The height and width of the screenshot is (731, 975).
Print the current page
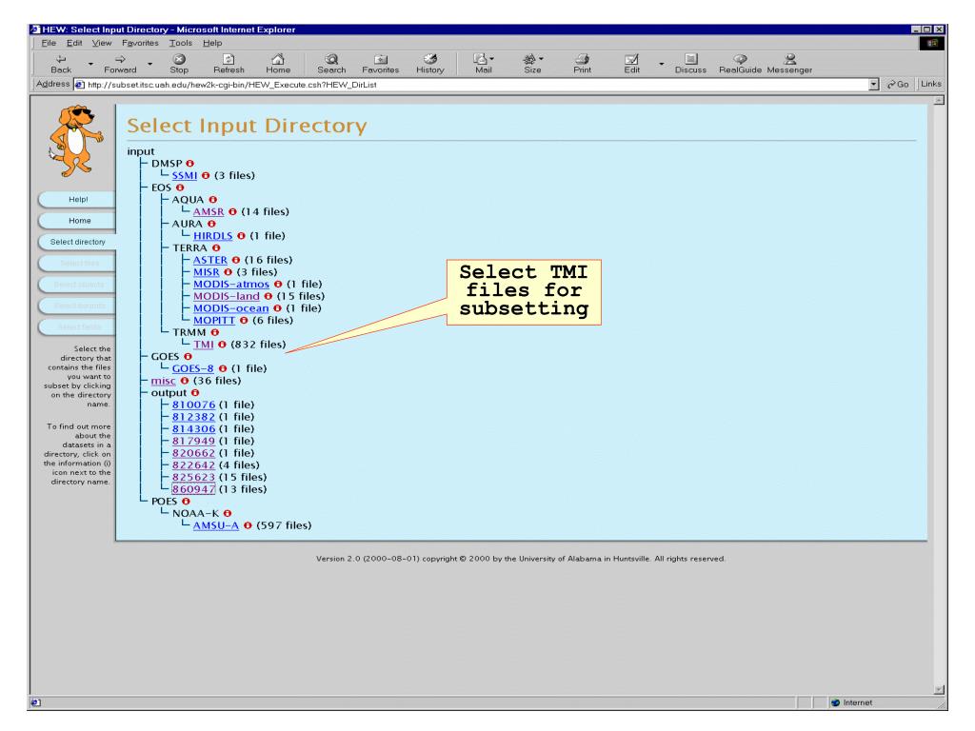[x=582, y=64]
